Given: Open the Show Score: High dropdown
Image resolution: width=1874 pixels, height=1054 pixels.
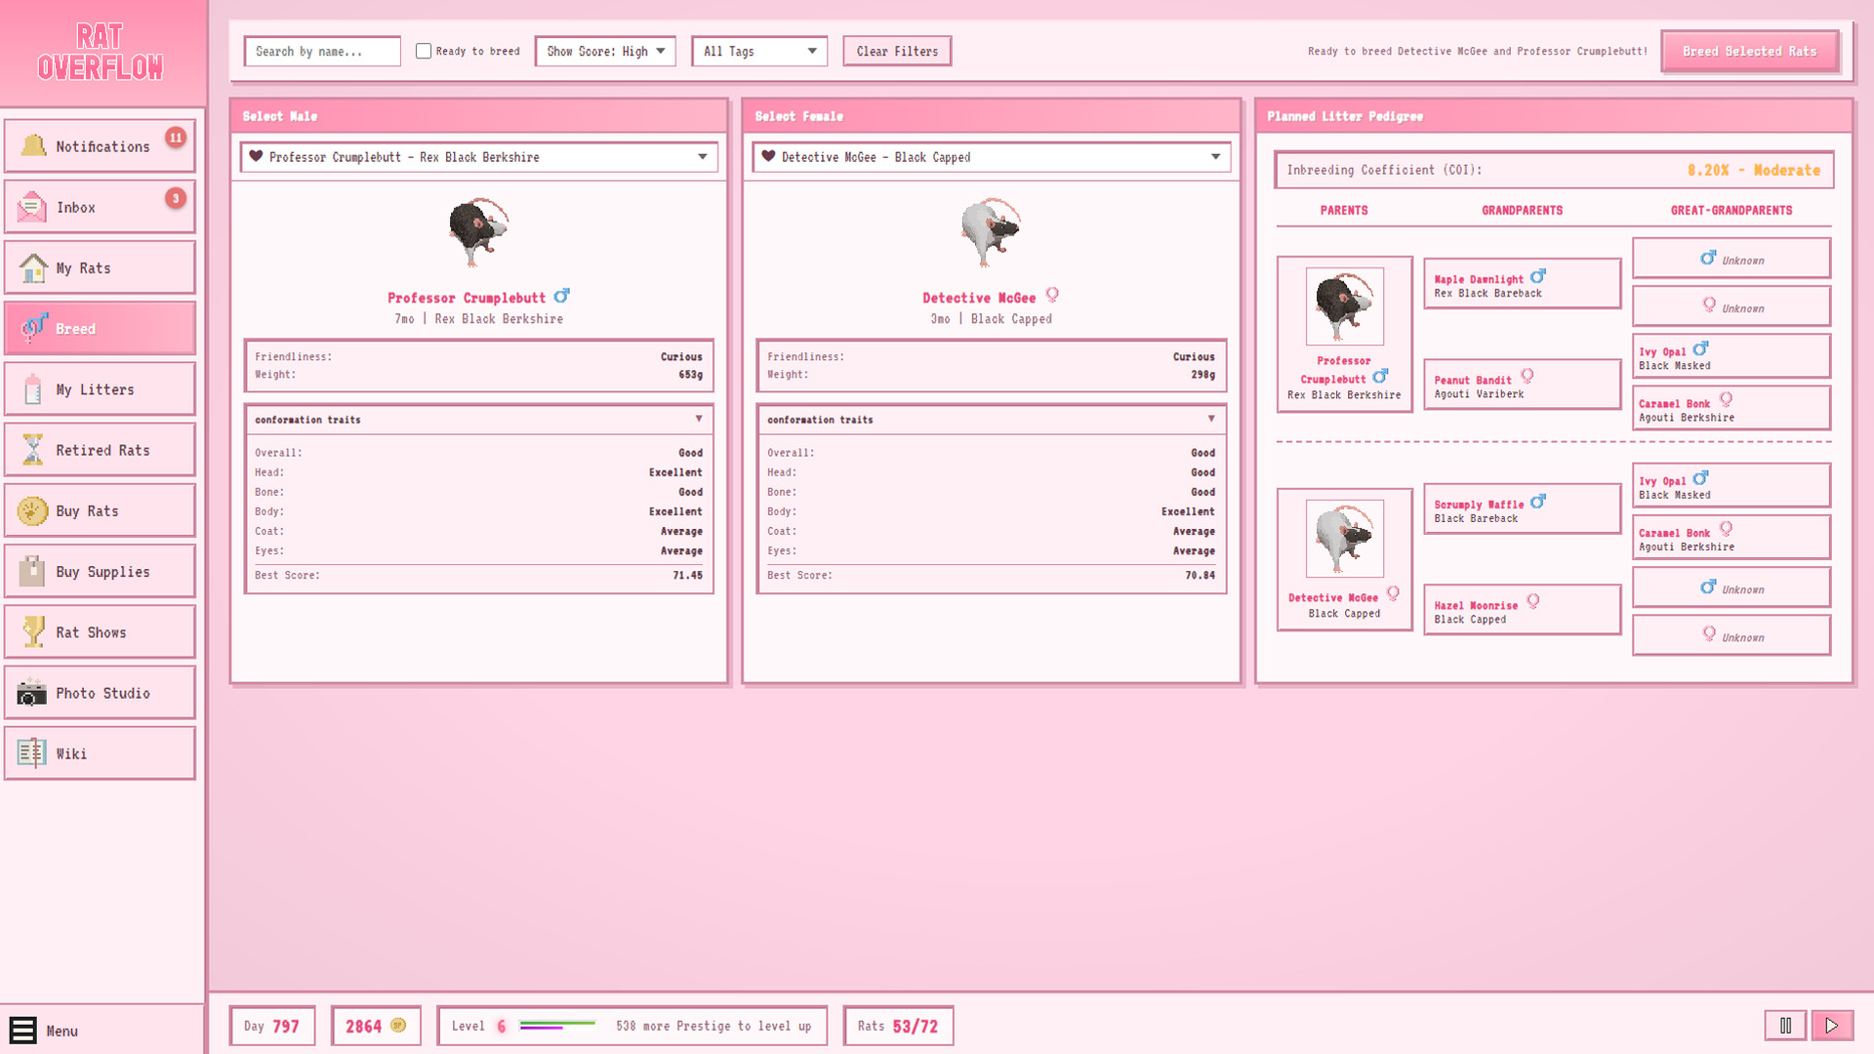Looking at the screenshot, I should [x=605, y=51].
